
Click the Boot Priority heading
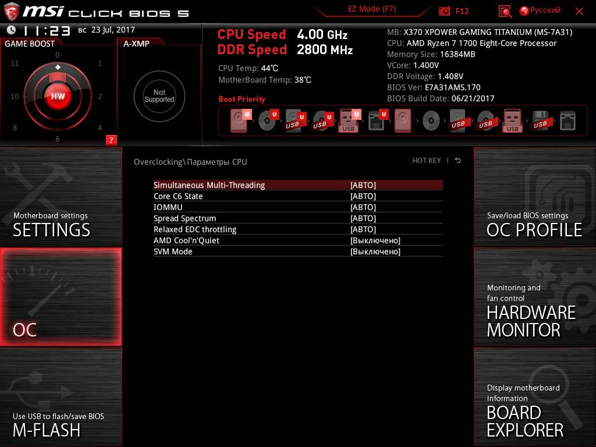tap(242, 99)
